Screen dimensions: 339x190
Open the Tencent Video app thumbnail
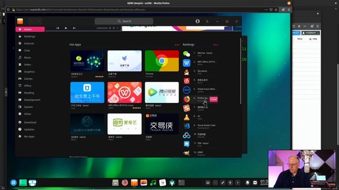(162, 92)
